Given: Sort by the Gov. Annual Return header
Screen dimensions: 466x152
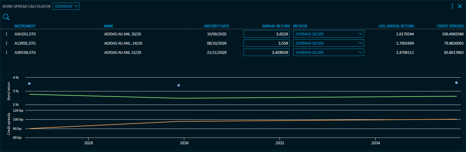Looking at the screenshot, I should click(x=396, y=26).
